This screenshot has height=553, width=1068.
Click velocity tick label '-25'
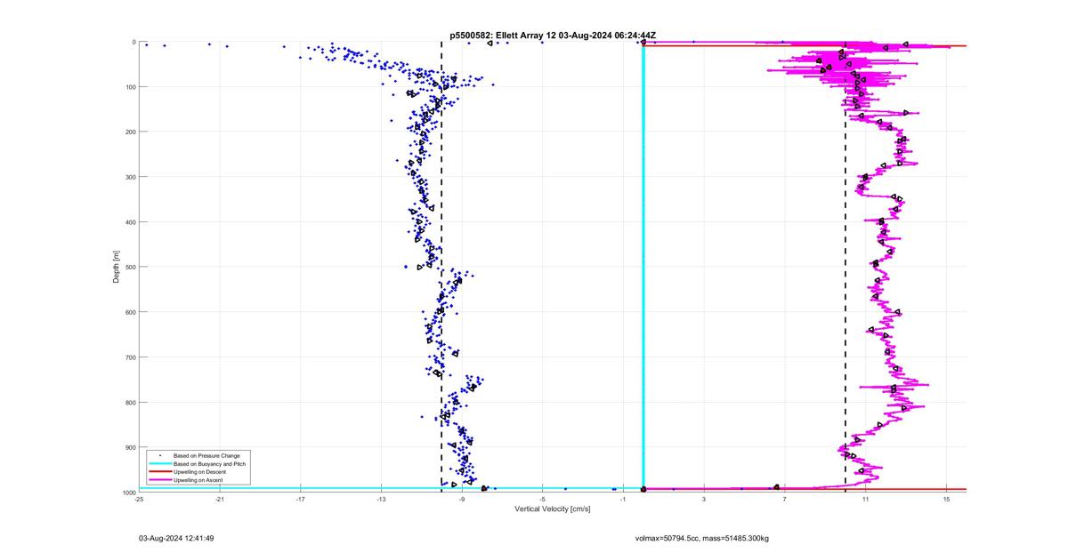coord(139,499)
